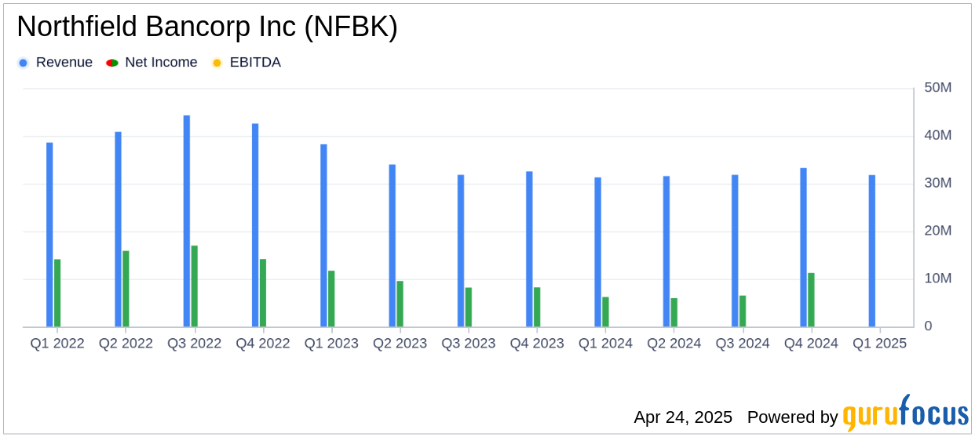Click the Northfield Bancorp Inc (NFBK) title
The image size is (975, 437).
point(207,27)
